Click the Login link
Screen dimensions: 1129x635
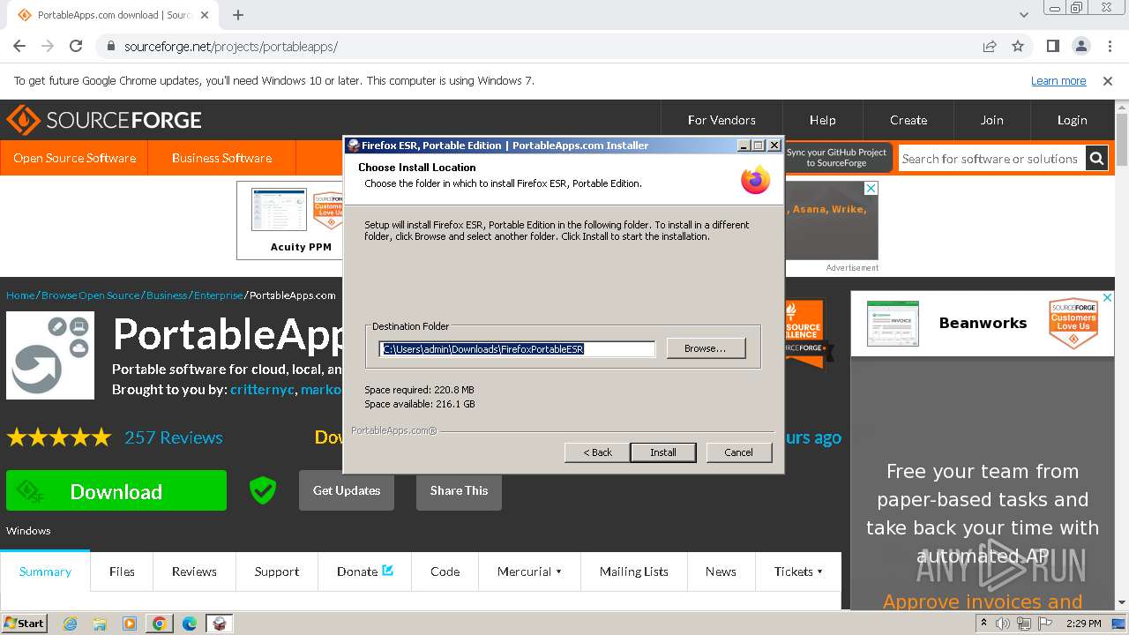pyautogui.click(x=1072, y=120)
